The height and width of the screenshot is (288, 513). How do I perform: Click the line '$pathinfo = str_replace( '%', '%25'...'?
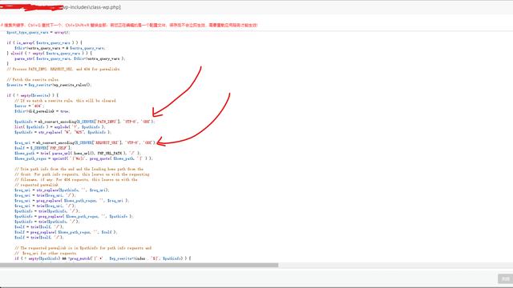click(63, 132)
